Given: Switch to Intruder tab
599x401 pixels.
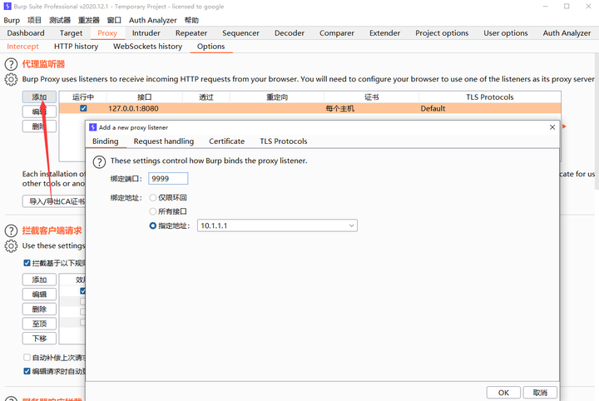Looking at the screenshot, I should 146,33.
